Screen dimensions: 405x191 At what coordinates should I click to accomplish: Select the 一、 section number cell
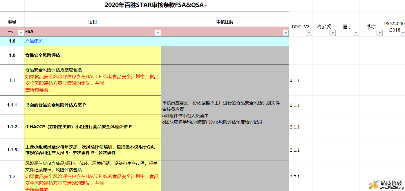[x=12, y=32]
